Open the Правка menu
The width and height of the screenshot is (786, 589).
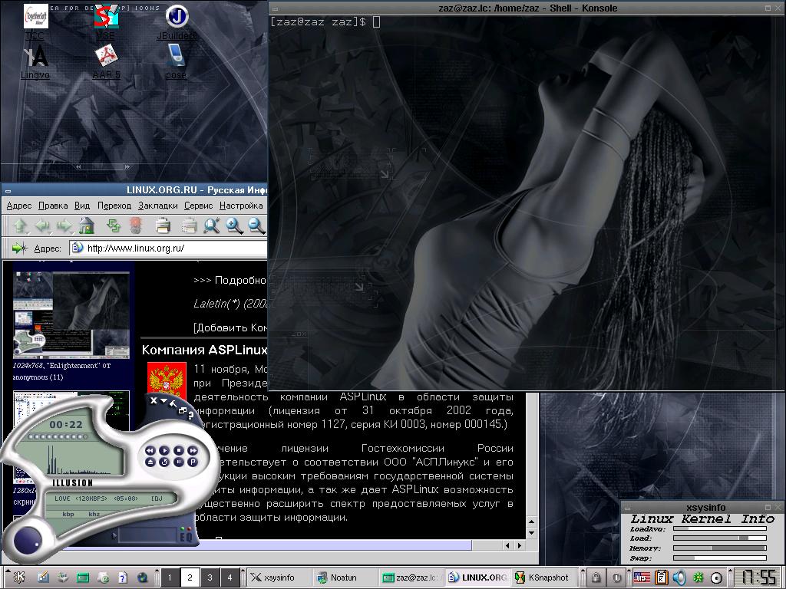click(53, 206)
